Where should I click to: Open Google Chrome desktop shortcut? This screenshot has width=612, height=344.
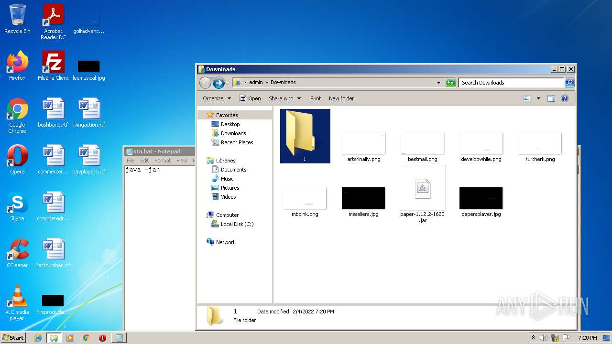pos(17,116)
